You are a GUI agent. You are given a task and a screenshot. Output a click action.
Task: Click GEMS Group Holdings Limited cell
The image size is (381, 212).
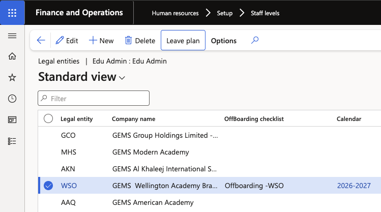click(x=165, y=135)
